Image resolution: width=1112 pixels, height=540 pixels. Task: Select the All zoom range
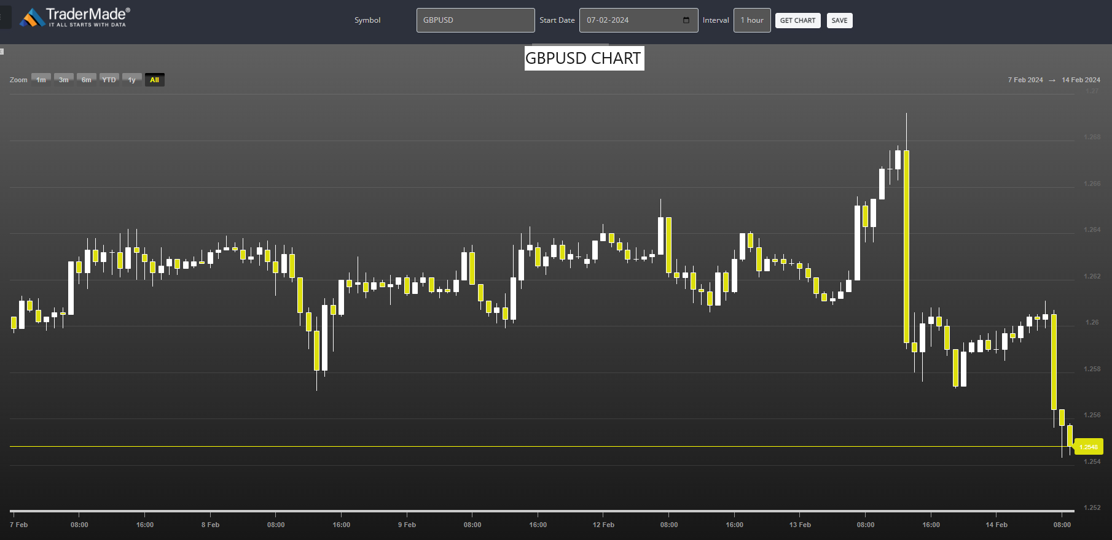pyautogui.click(x=155, y=80)
